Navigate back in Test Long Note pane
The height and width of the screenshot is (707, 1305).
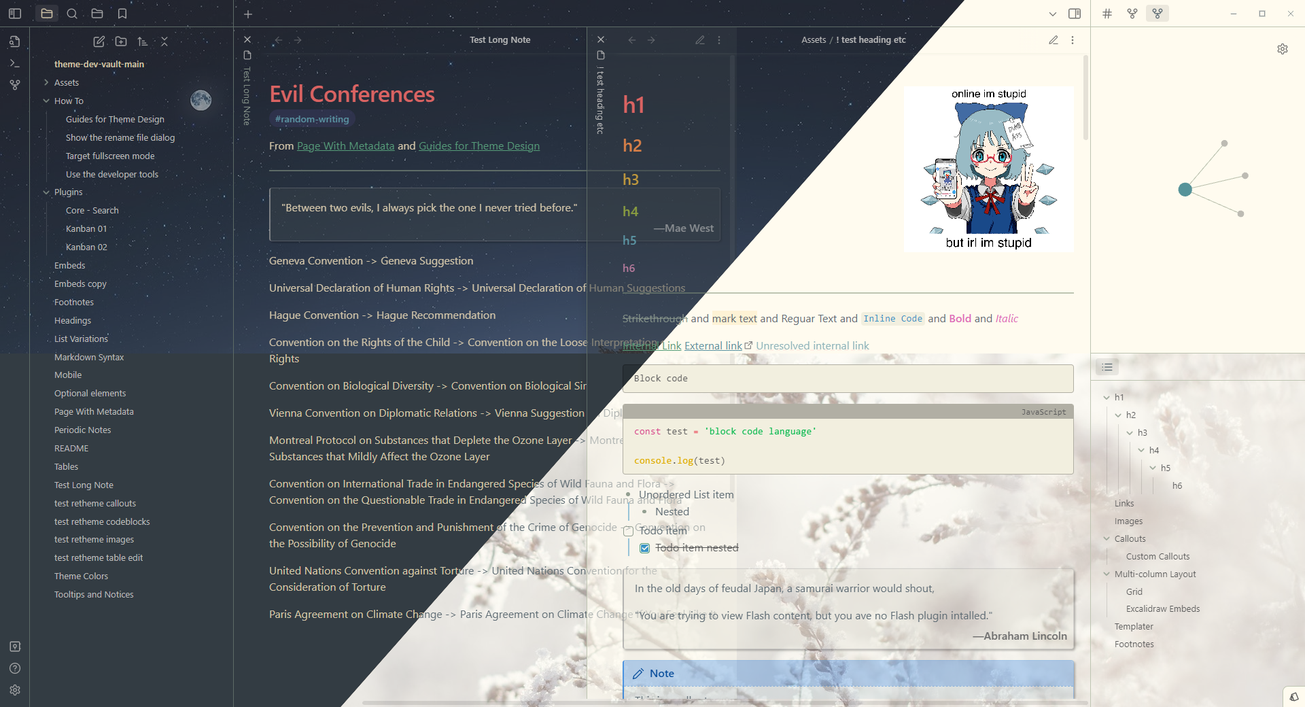pyautogui.click(x=279, y=40)
